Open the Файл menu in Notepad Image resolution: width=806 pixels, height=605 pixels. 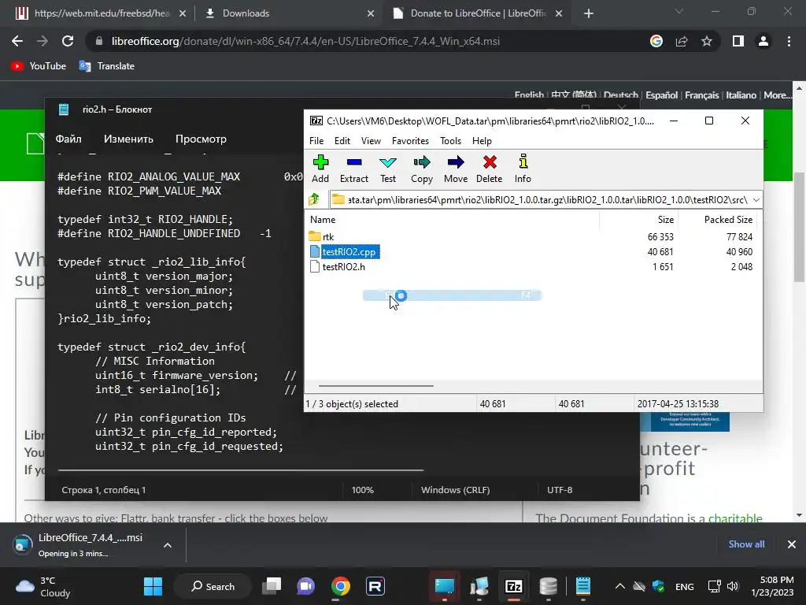click(68, 139)
